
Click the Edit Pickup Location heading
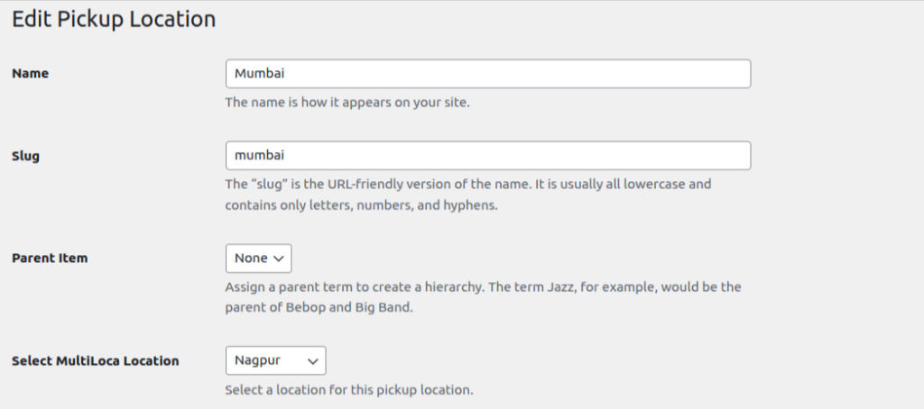tap(114, 19)
